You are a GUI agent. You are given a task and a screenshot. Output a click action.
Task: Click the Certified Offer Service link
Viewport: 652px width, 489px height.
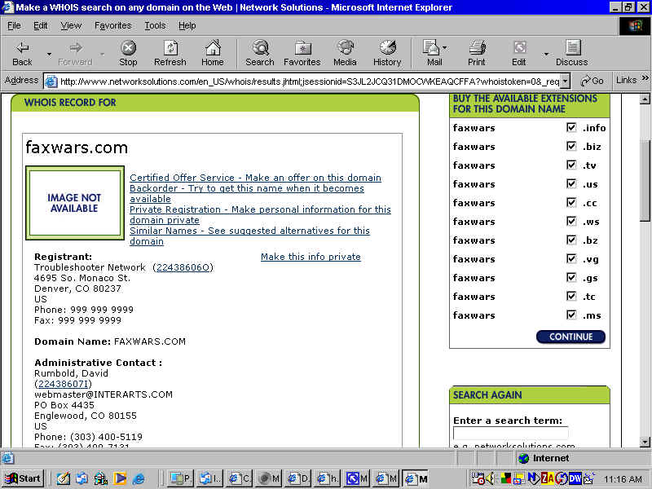click(255, 178)
